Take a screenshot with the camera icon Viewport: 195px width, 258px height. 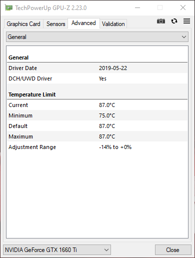pyautogui.click(x=161, y=21)
